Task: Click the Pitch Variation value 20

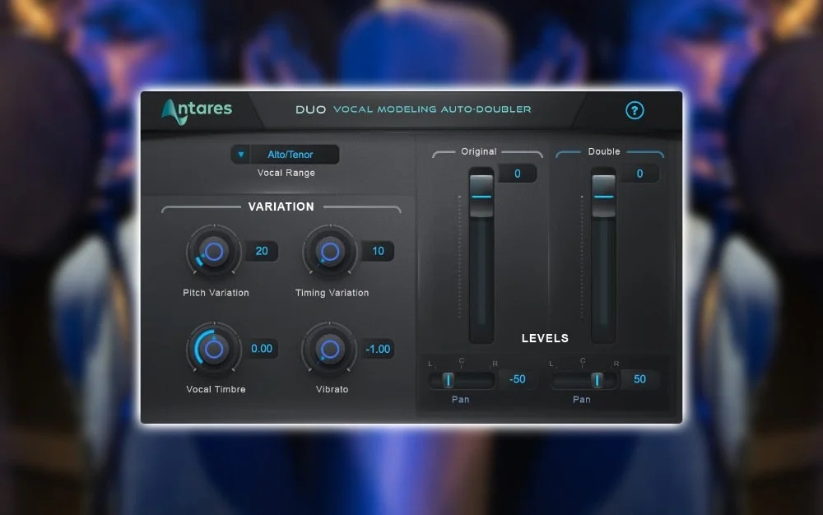Action: [x=262, y=251]
